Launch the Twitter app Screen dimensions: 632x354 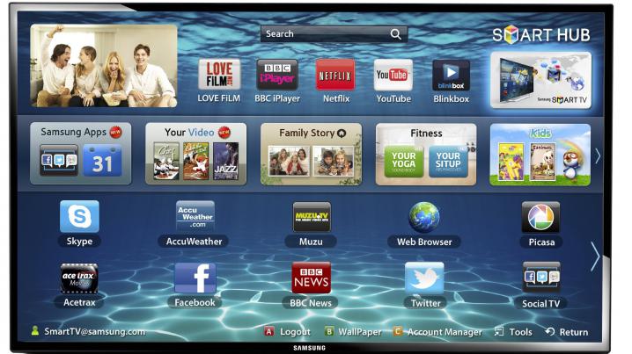tap(424, 278)
